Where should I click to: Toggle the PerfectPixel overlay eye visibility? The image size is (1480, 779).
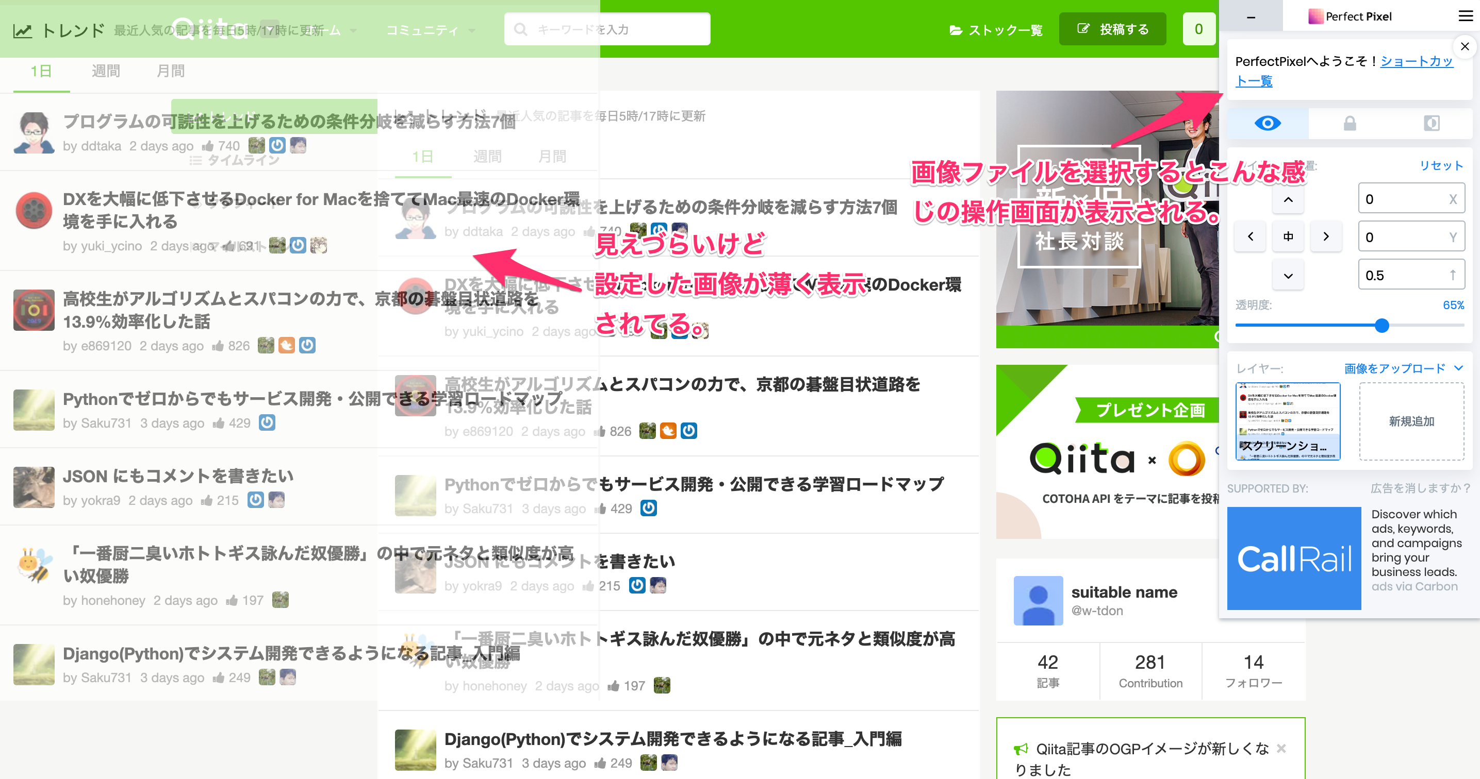[x=1268, y=124]
